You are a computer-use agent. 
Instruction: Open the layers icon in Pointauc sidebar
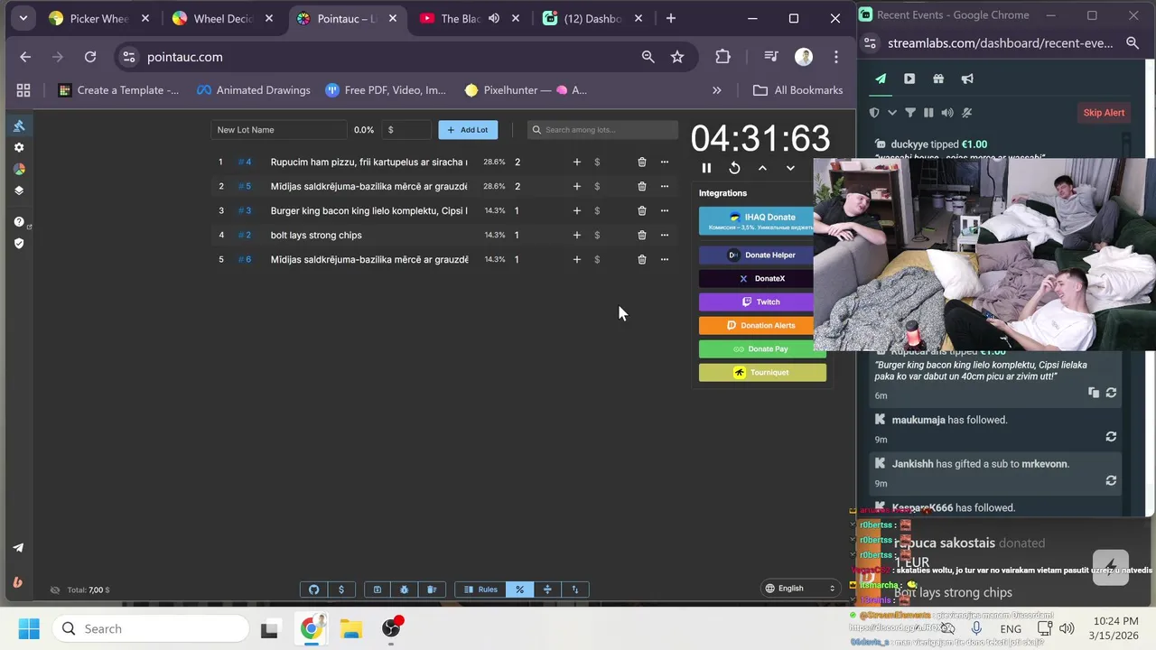pyautogui.click(x=19, y=190)
